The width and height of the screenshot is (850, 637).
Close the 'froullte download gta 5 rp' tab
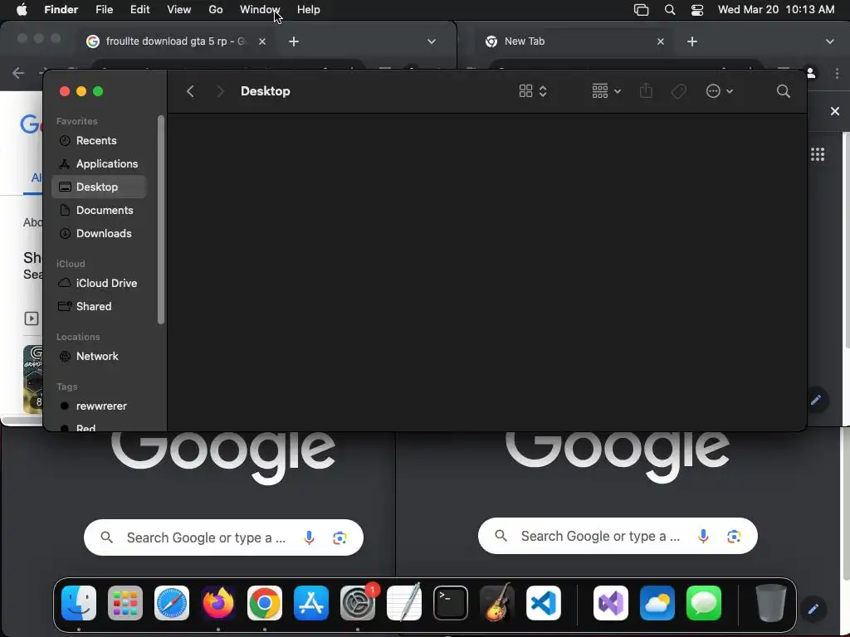point(262,41)
